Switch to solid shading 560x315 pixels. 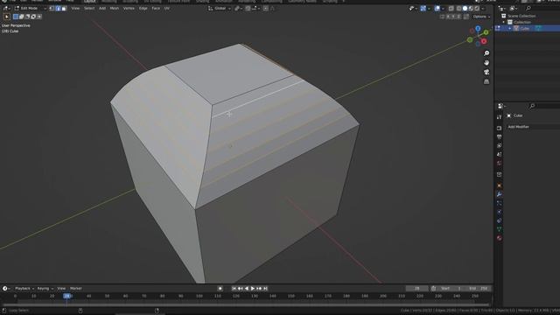465,8
